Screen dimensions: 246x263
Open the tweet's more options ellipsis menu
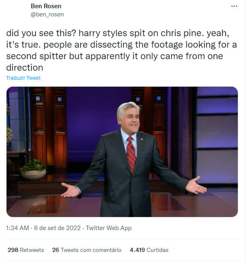(x=234, y=7)
